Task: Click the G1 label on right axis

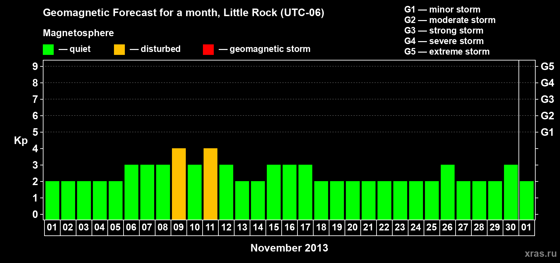Action: click(x=547, y=132)
